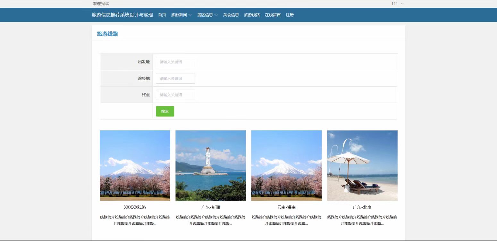Open the 在线留言 page

[273, 15]
